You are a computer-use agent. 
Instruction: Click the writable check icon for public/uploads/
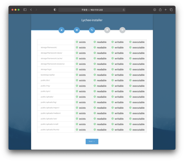click(x=112, y=97)
